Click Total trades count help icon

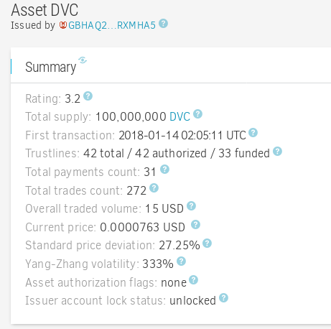coord(154,188)
